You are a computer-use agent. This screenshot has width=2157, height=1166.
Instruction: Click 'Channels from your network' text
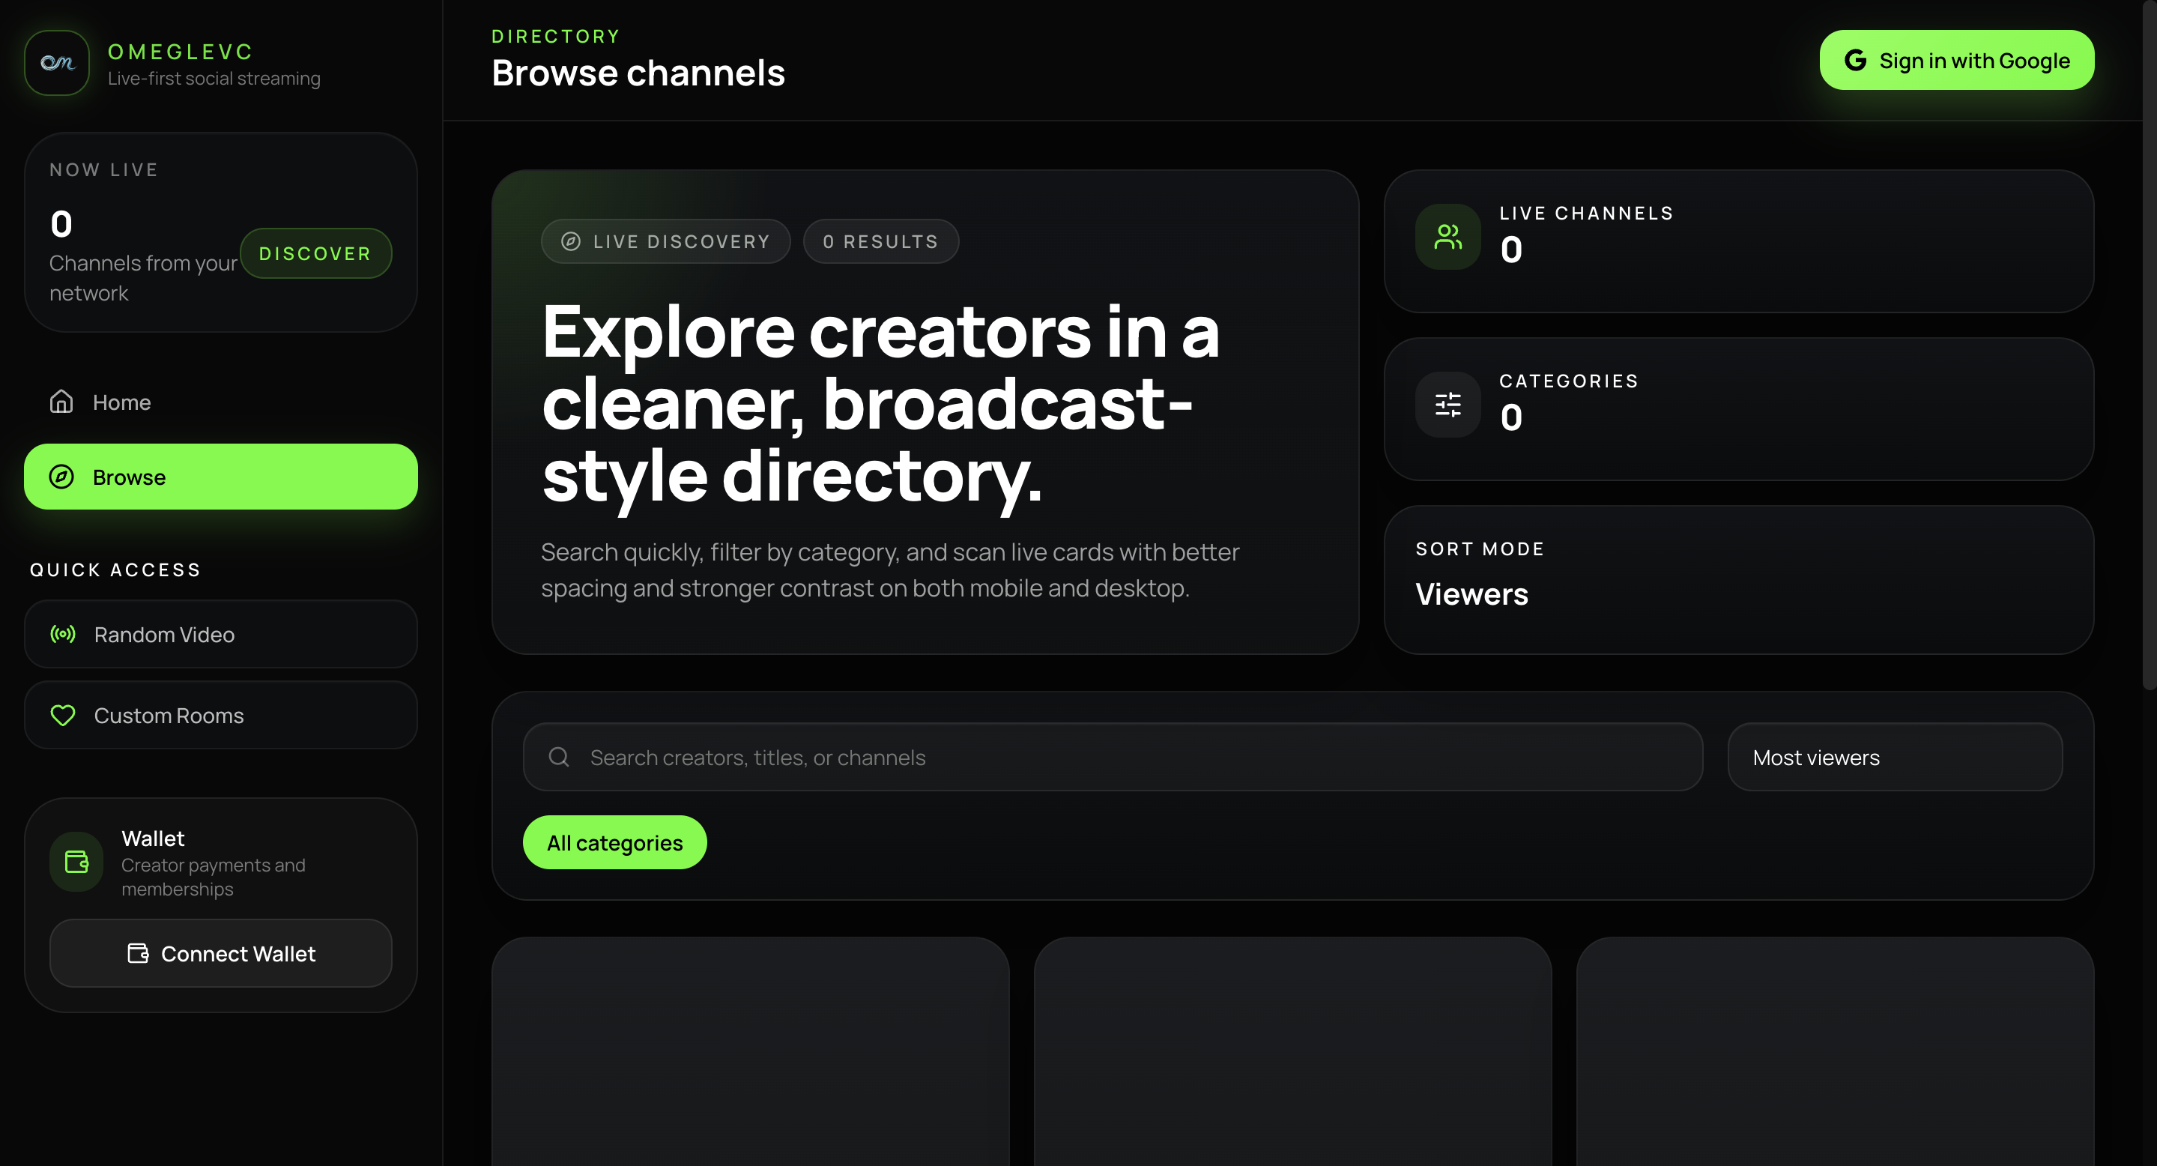pyautogui.click(x=143, y=278)
